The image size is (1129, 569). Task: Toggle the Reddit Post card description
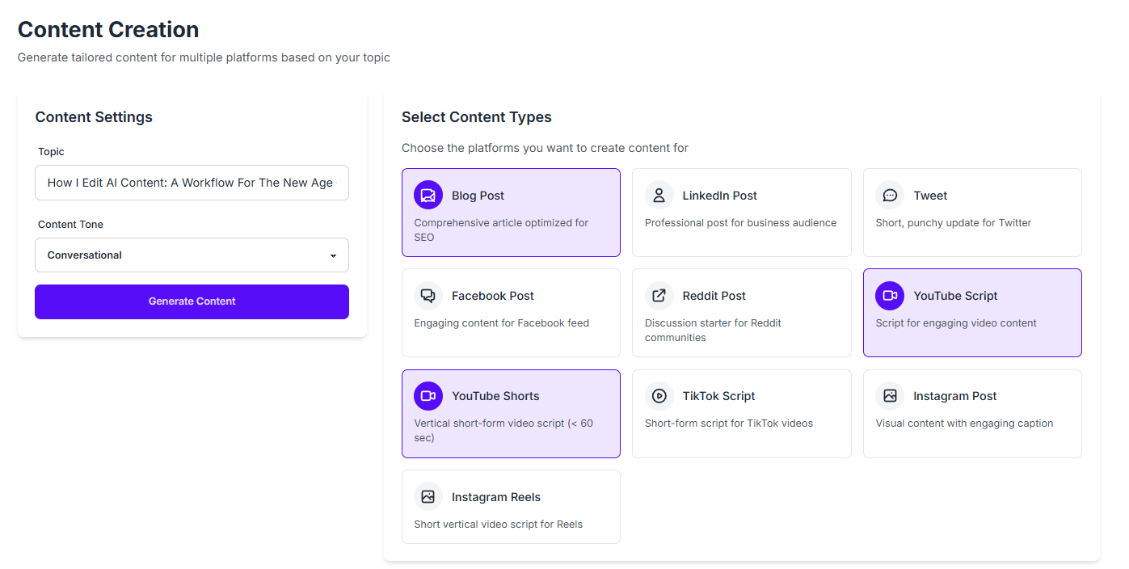713,330
